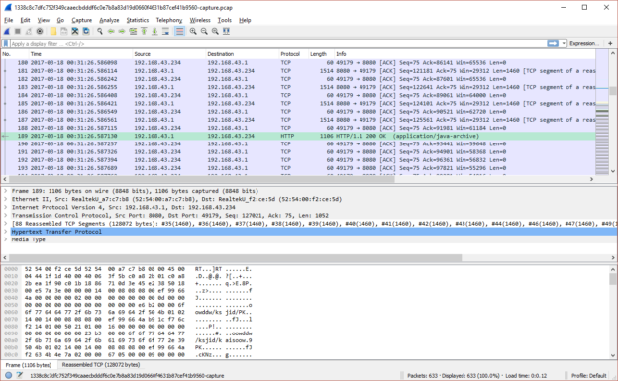Image resolution: width=618 pixels, height=381 pixels.
Task: Reset text to normal size icon
Action: [215, 31]
